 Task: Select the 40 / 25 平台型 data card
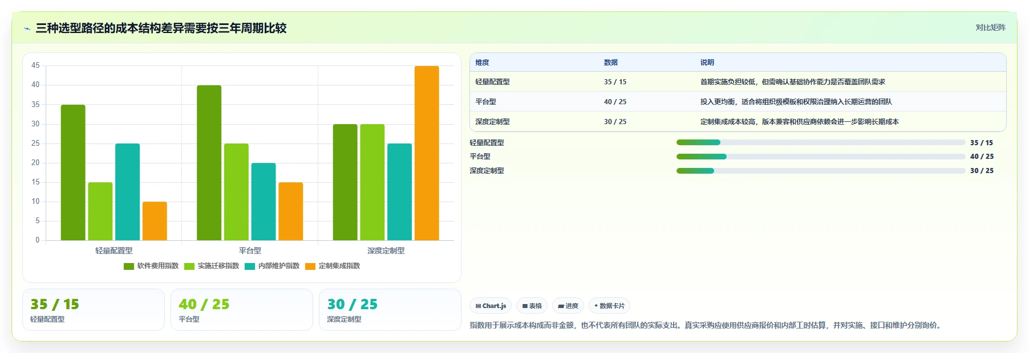click(242, 310)
